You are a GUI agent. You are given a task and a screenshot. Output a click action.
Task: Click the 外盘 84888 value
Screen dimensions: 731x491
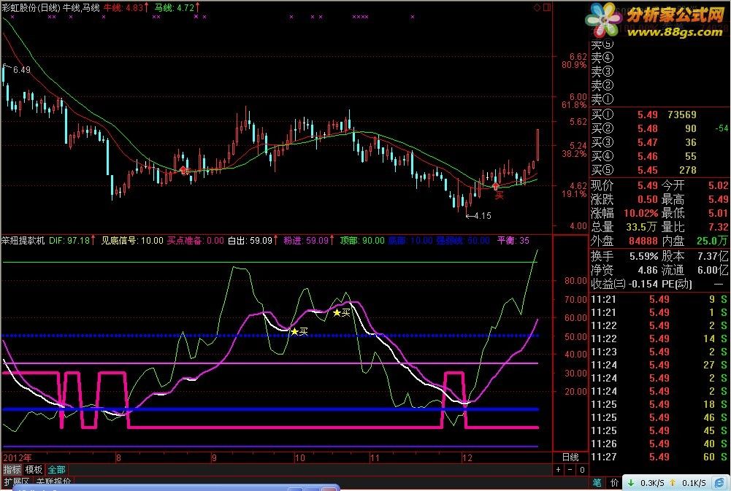pyautogui.click(x=643, y=241)
